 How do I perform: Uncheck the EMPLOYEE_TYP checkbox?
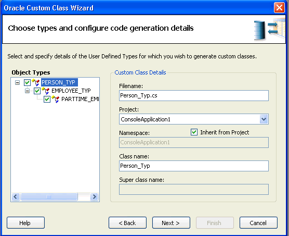pyautogui.click(x=37, y=91)
